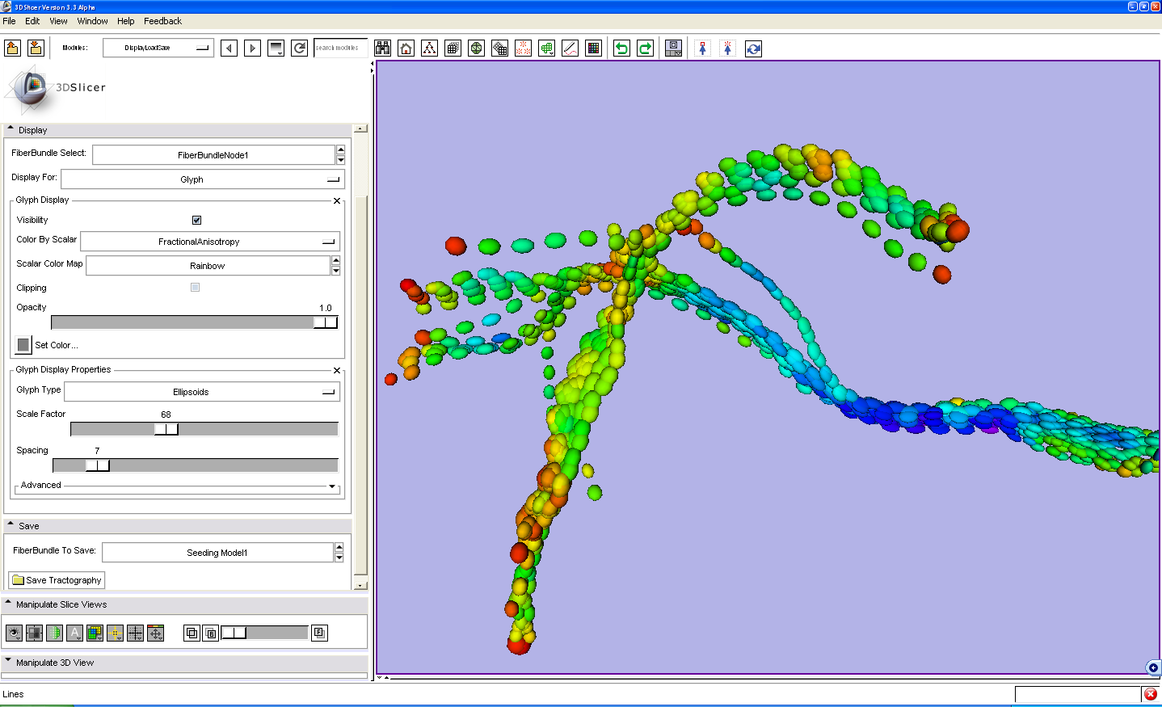Click the search modules input field
Viewport: 1162px width, 707px height.
340,48
